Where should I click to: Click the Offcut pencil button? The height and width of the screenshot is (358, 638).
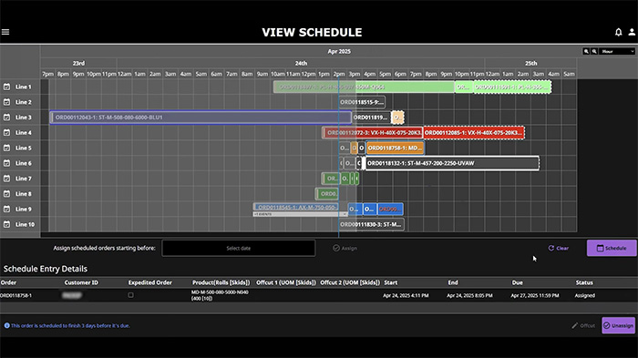(583, 325)
